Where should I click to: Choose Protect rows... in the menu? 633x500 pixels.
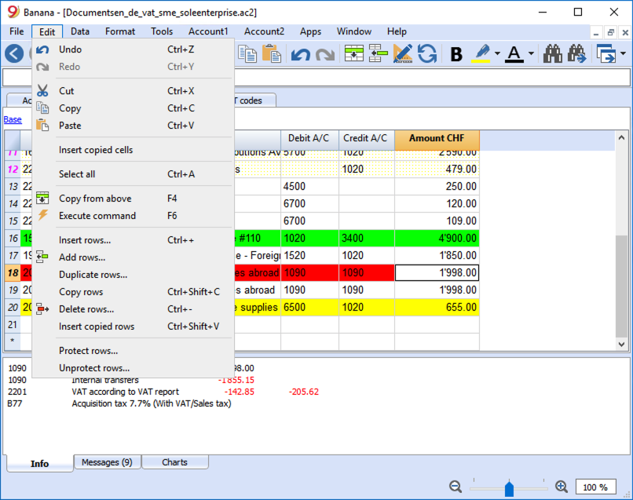tap(133, 351)
